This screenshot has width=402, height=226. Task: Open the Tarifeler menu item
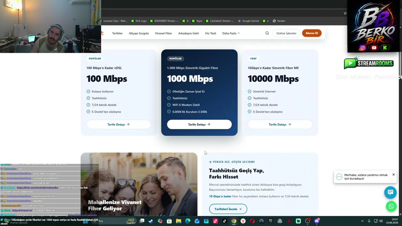click(117, 33)
